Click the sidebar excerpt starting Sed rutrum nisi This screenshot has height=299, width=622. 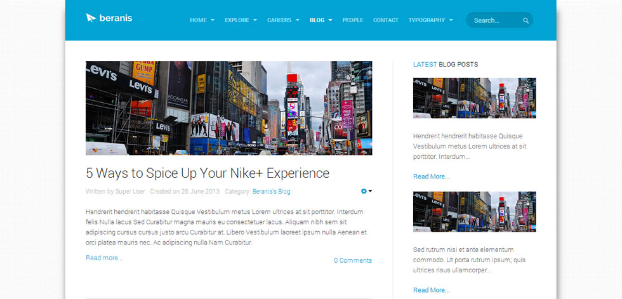pos(469,260)
